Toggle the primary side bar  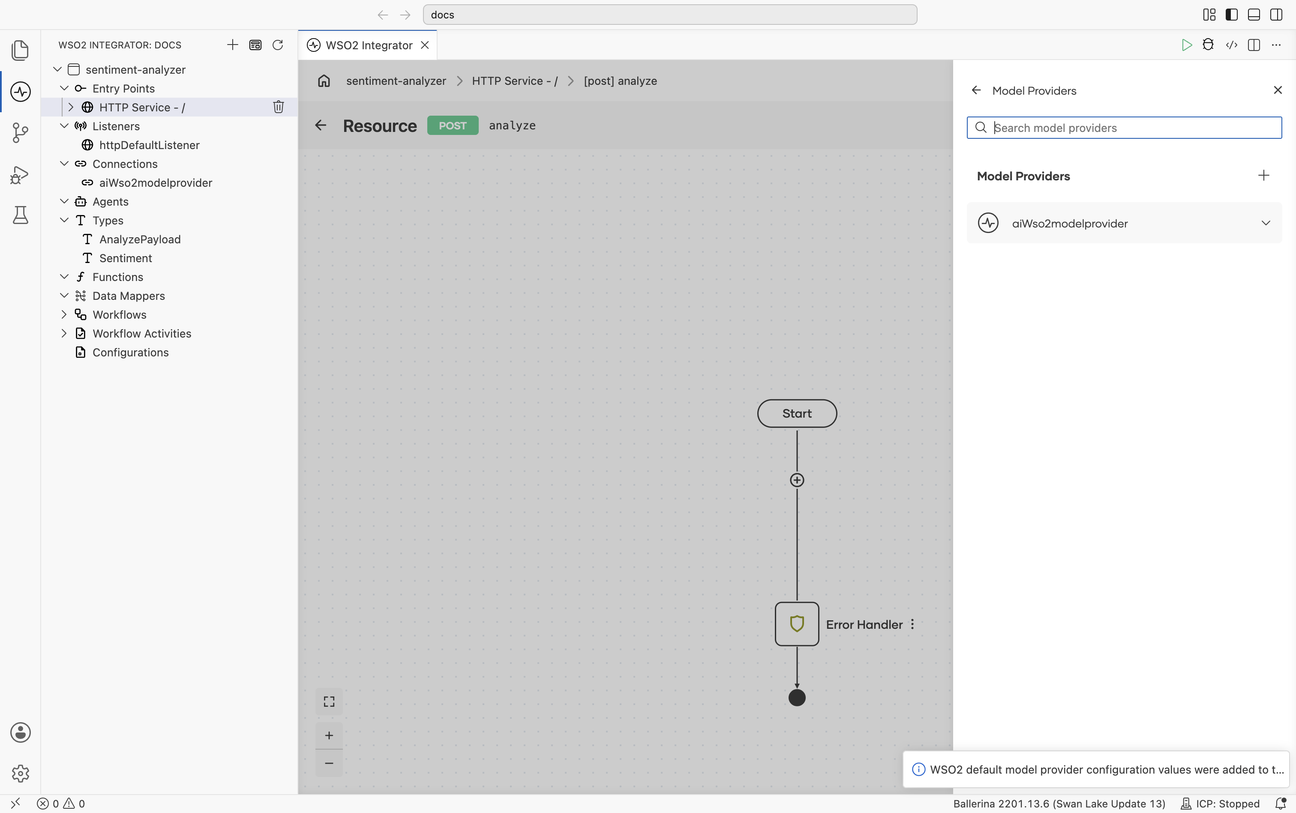1231,15
